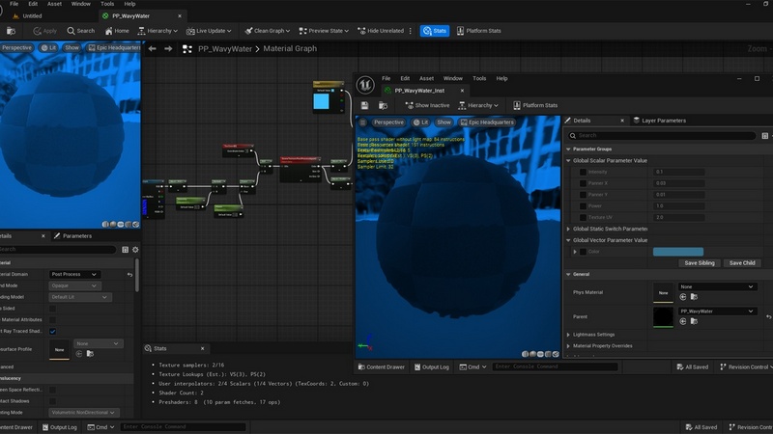Click the Color parameter blue swatch
773x434 pixels.
coord(677,252)
